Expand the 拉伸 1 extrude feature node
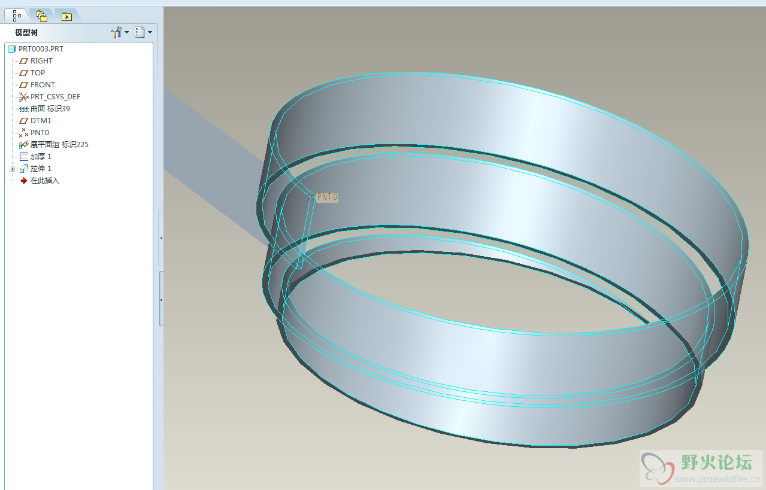 [13, 169]
